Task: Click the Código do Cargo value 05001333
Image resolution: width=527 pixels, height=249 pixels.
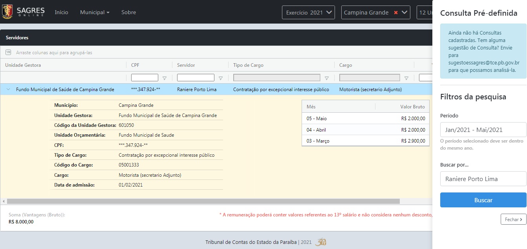Action: [x=129, y=165]
